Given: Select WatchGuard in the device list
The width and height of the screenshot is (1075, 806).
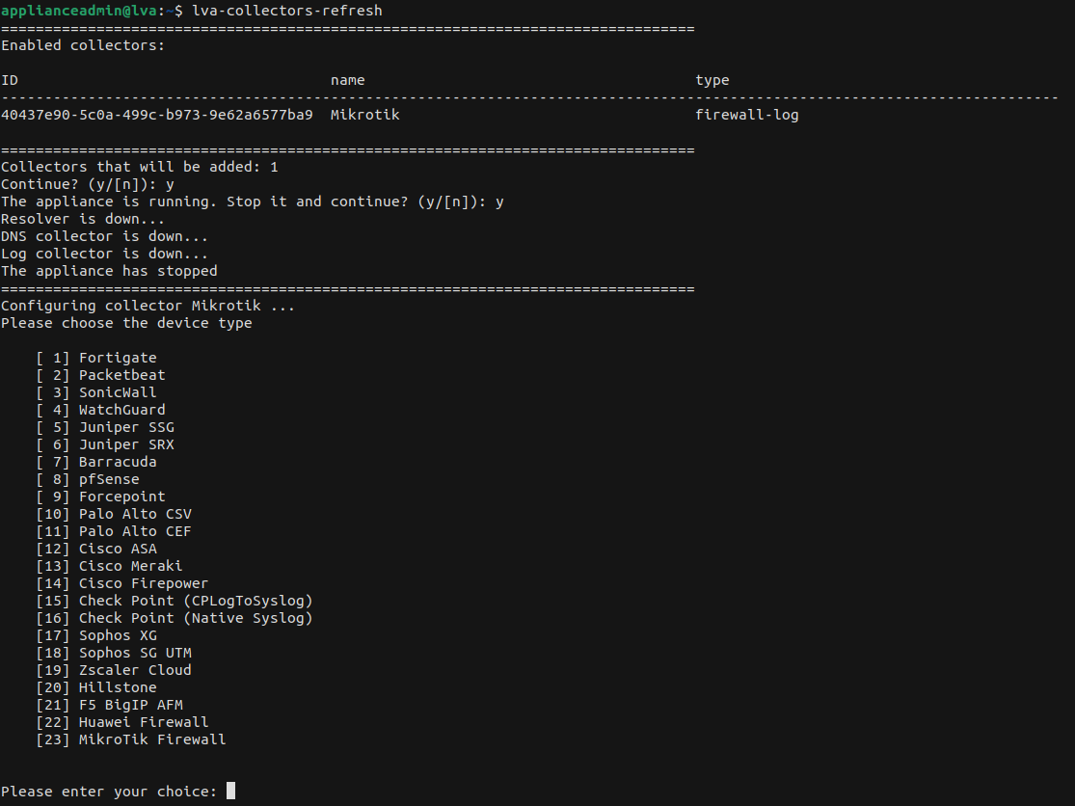Looking at the screenshot, I should 121,410.
